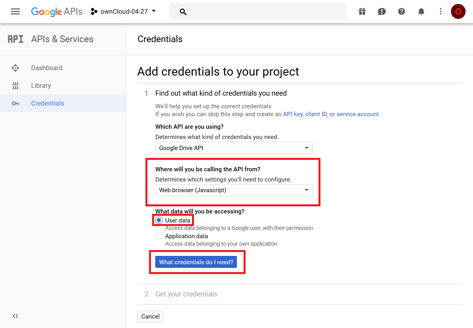Image resolution: width=473 pixels, height=328 pixels.
Task: Collapse the sidebar with the arrow icon
Action: click(15, 316)
